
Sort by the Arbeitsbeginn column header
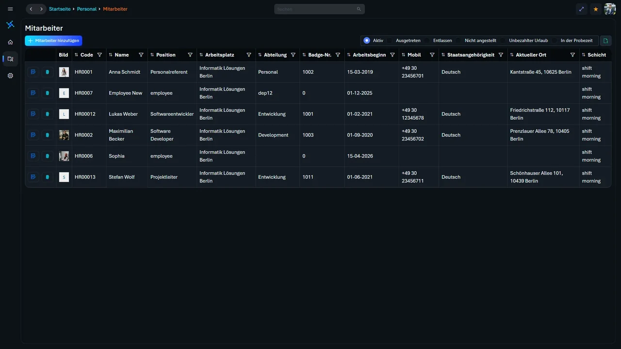click(x=369, y=55)
